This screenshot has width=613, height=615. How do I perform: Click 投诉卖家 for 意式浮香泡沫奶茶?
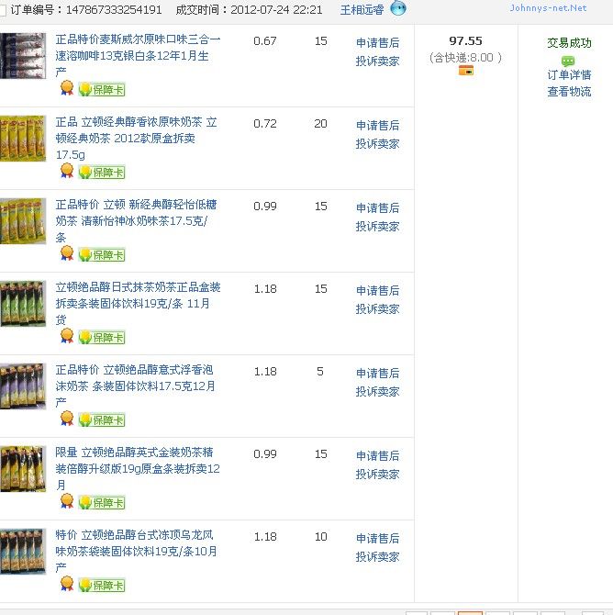coord(377,392)
